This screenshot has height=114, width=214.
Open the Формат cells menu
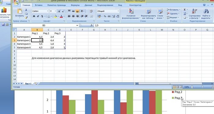[x=173, y=17]
